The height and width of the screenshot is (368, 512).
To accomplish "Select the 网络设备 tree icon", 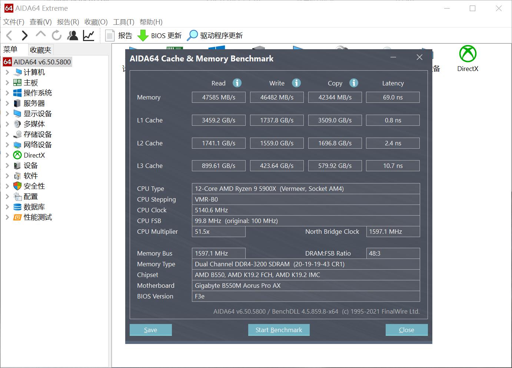I will pyautogui.click(x=17, y=145).
